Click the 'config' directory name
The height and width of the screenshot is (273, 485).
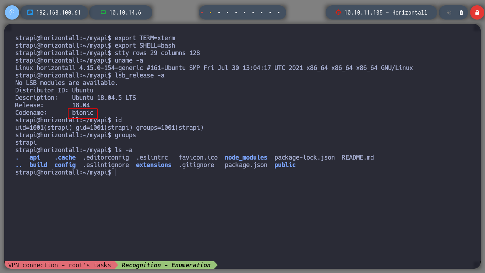click(65, 165)
